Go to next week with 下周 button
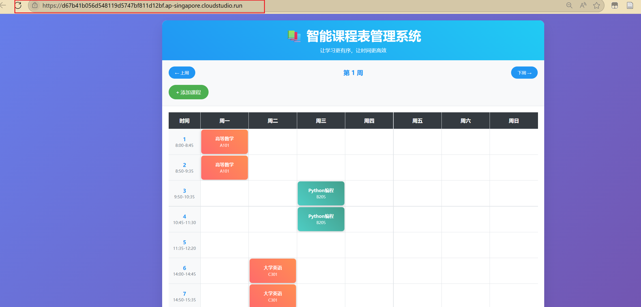The height and width of the screenshot is (307, 641). [x=524, y=73]
